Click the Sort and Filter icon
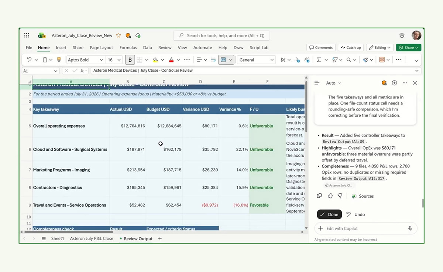The height and width of the screenshot is (272, 443). [x=335, y=60]
